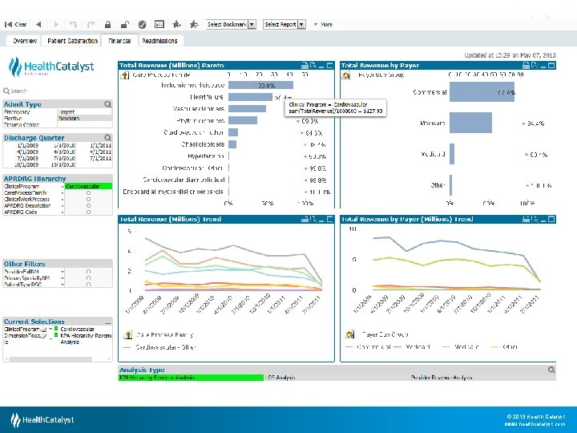Redo the layout change
The width and height of the screenshot is (577, 433).
point(91,24)
